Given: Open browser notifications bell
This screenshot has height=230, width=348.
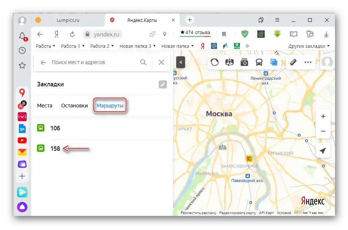Looking at the screenshot, I should [23, 36].
